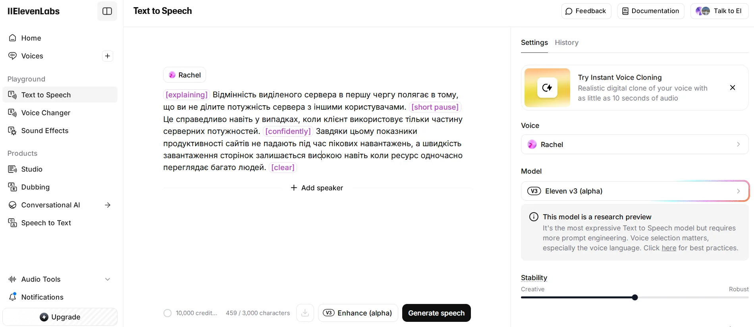Click the credits circle indicator
The height and width of the screenshot is (327, 754).
[168, 313]
